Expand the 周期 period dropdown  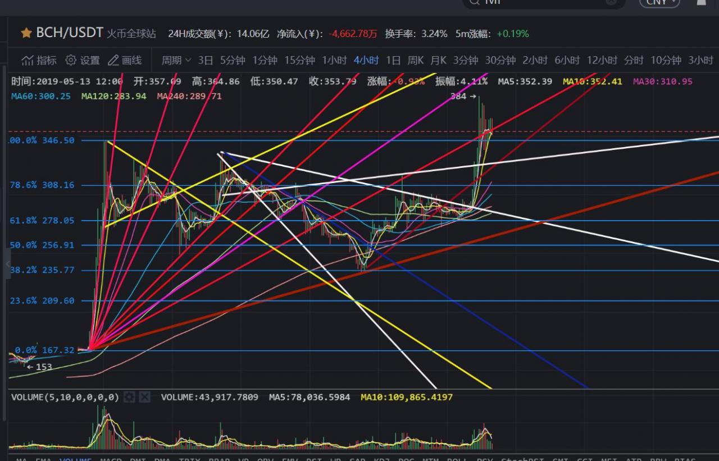pos(176,60)
